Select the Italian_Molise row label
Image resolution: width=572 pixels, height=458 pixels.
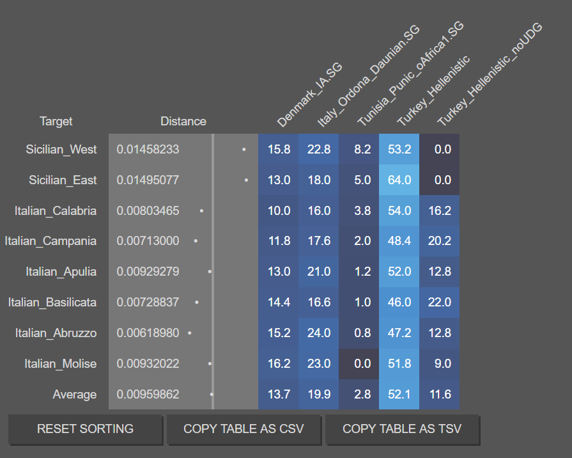coord(61,364)
